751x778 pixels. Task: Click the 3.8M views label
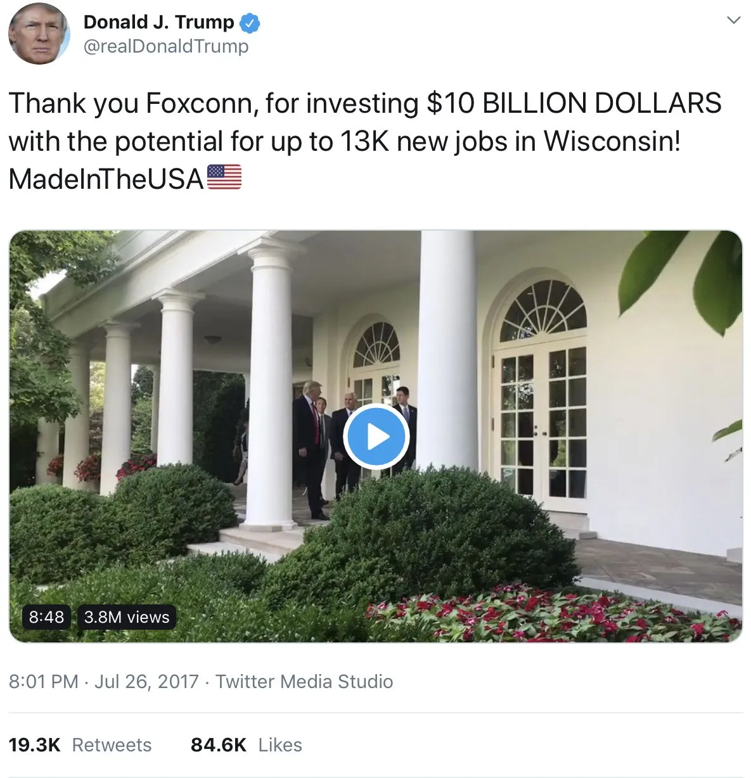tap(127, 616)
